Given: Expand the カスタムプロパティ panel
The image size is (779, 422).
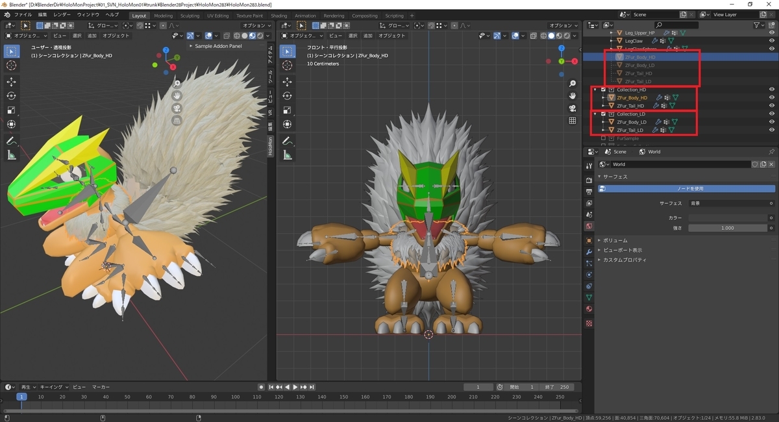Looking at the screenshot, I should [600, 260].
